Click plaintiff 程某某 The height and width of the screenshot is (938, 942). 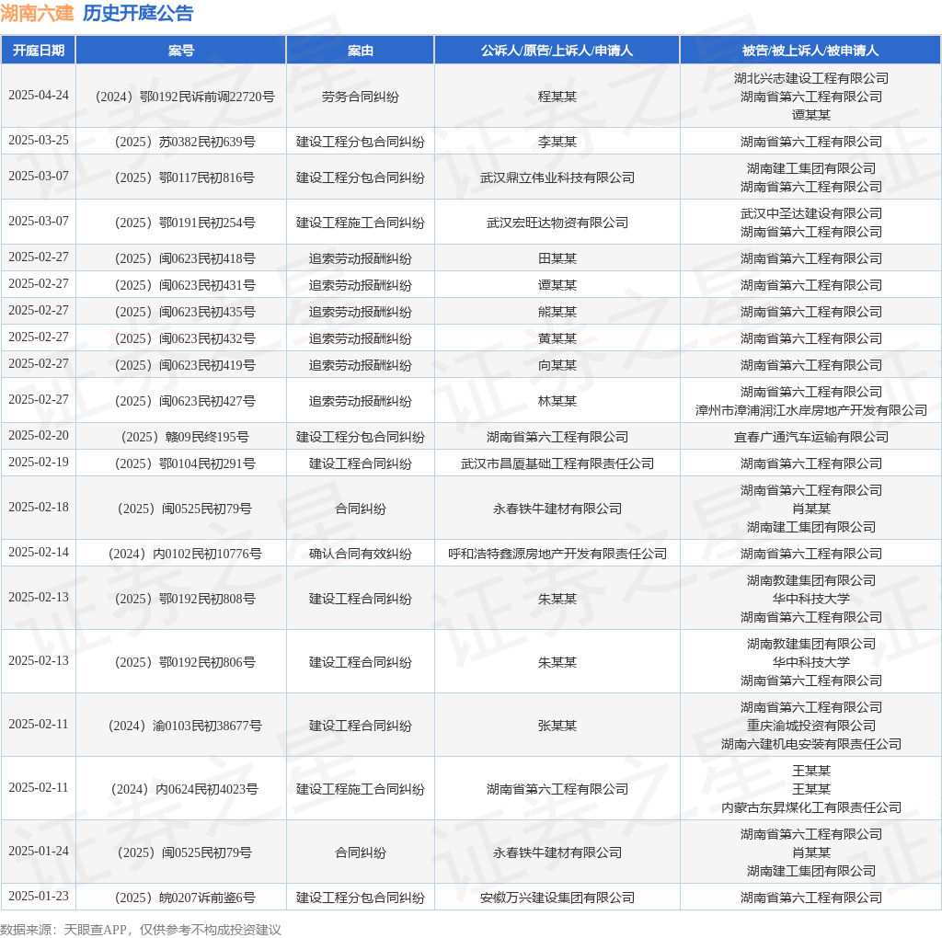point(557,97)
